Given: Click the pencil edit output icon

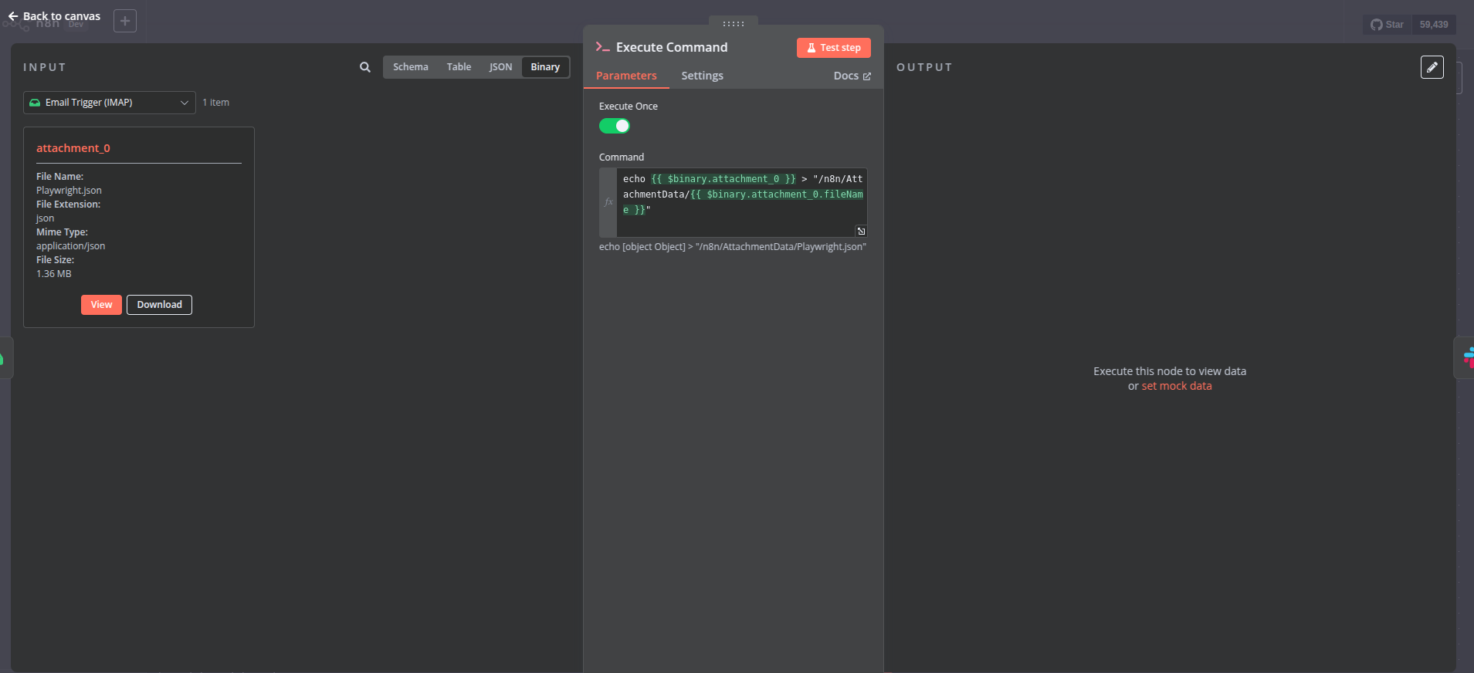Looking at the screenshot, I should 1432,67.
